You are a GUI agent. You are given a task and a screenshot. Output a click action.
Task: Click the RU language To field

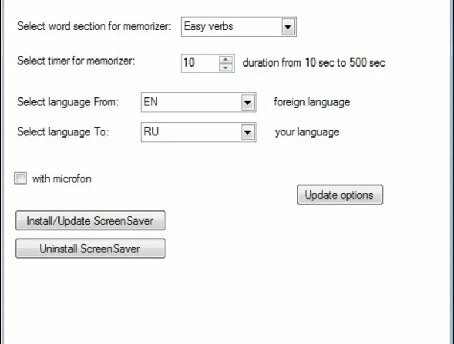(190, 132)
